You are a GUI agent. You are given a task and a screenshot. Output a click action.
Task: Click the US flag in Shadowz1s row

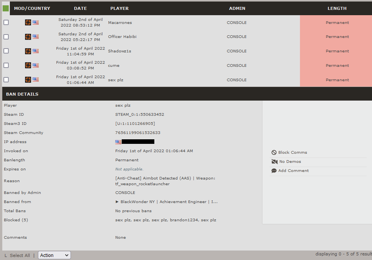pos(36,51)
